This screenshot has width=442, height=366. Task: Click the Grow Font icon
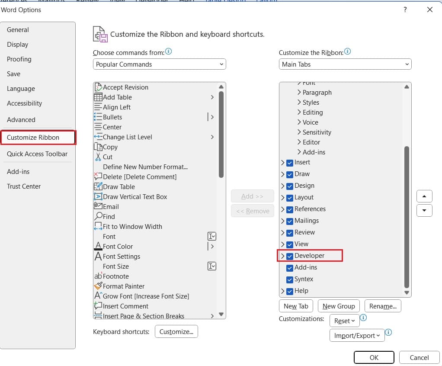[98, 295]
